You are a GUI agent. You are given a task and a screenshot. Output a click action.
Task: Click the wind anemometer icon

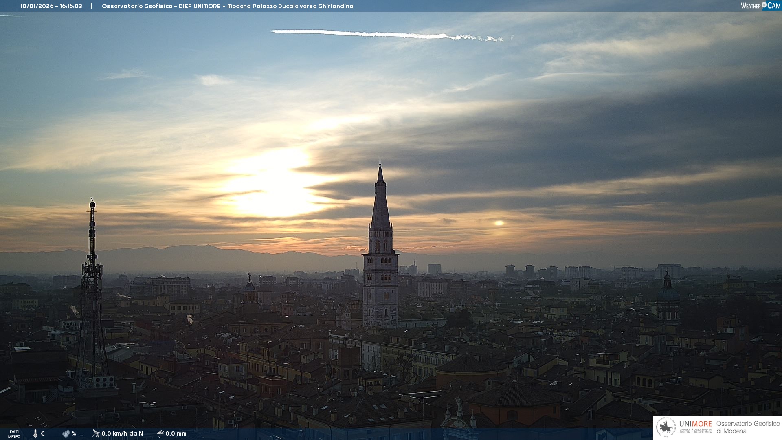96,433
